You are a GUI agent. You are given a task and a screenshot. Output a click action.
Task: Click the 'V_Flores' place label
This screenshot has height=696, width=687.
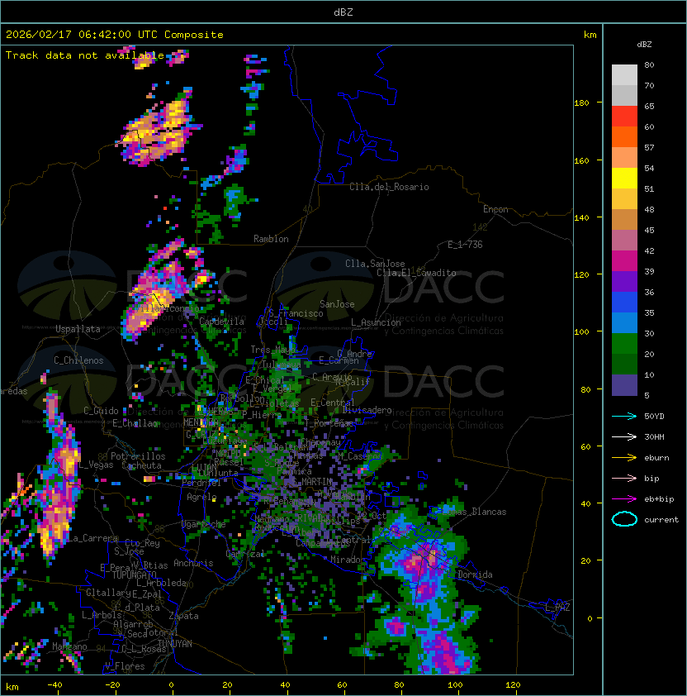(x=125, y=666)
